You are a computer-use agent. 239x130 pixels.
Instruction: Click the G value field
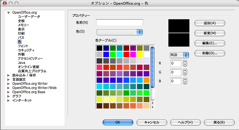176,72
